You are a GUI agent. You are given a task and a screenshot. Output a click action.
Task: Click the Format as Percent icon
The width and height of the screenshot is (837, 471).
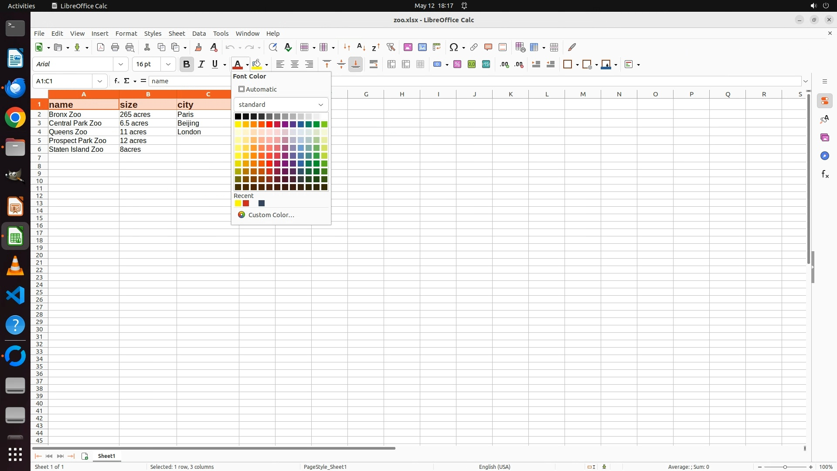pyautogui.click(x=457, y=65)
